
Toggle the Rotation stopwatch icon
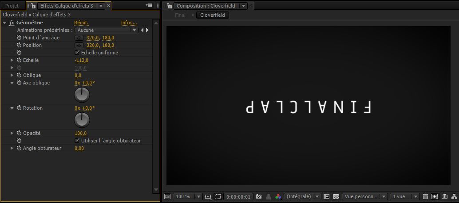(x=20, y=108)
